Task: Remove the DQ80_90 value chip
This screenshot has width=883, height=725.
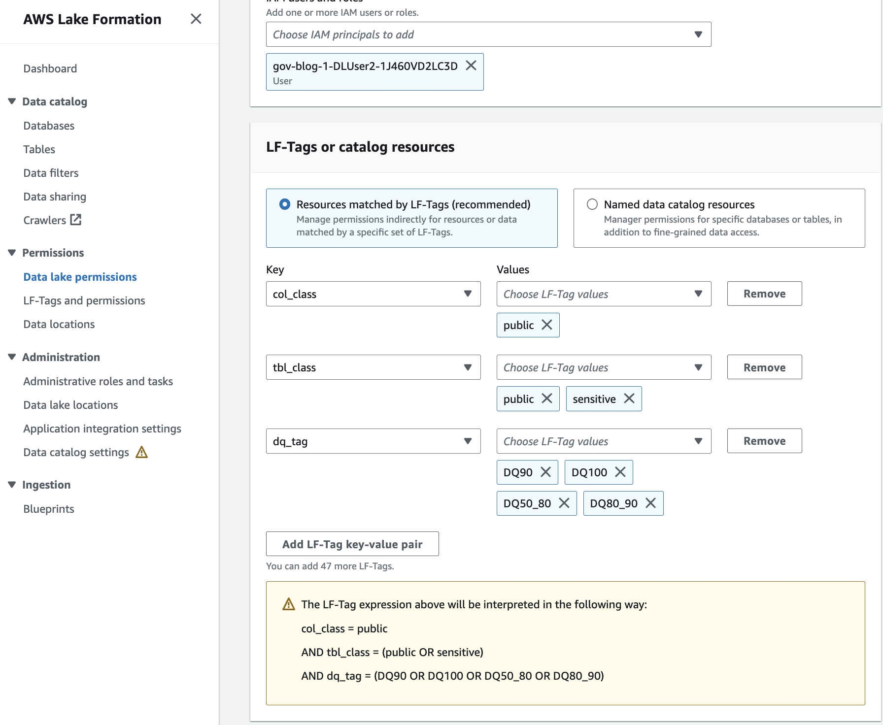Action: point(650,503)
